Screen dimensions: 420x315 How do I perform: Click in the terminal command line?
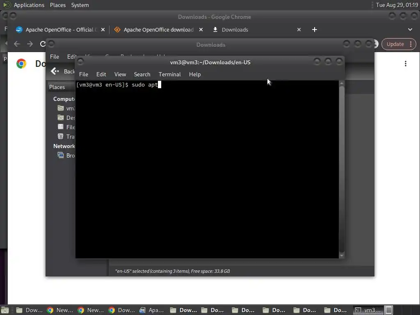[119, 84]
